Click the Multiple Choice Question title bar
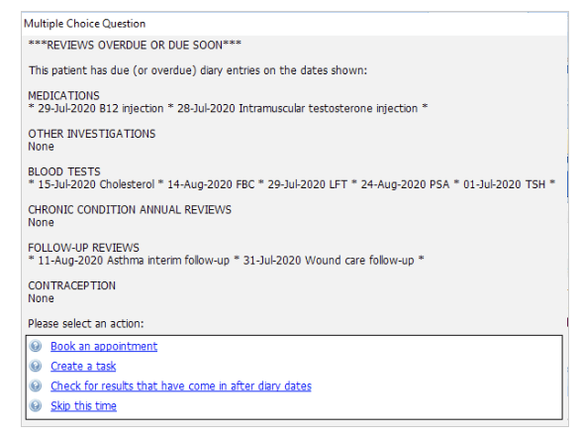Screen dimensions: 582x439 click(x=295, y=24)
